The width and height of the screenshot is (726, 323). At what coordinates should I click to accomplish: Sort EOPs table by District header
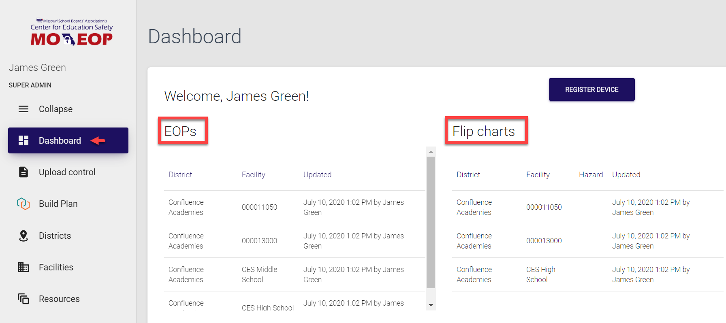pos(180,174)
